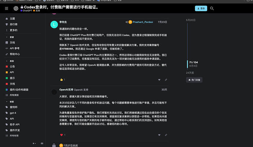Click the timeline scroller handle
The width and height of the screenshot is (253, 147).
tap(187, 64)
